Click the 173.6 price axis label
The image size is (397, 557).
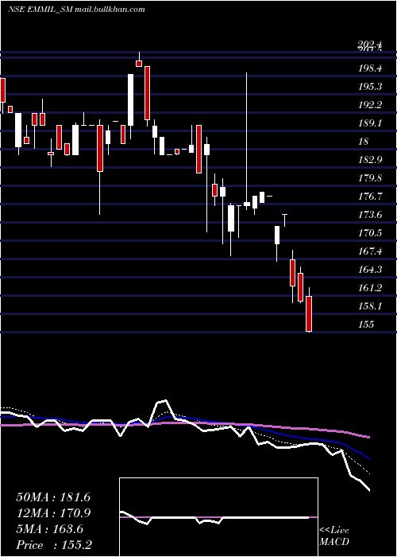[370, 215]
